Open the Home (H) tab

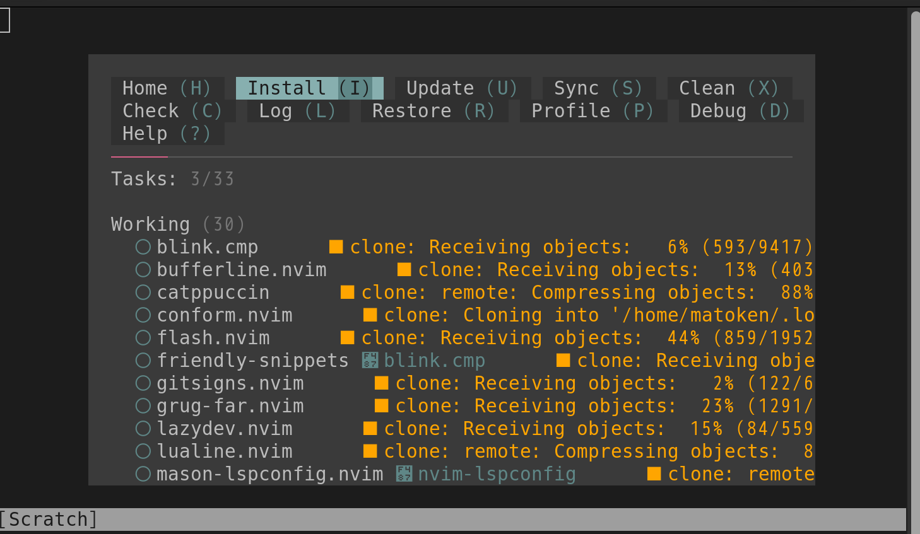167,88
